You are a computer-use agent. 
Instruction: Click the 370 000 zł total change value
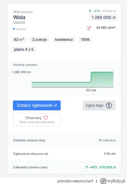coord(107,167)
